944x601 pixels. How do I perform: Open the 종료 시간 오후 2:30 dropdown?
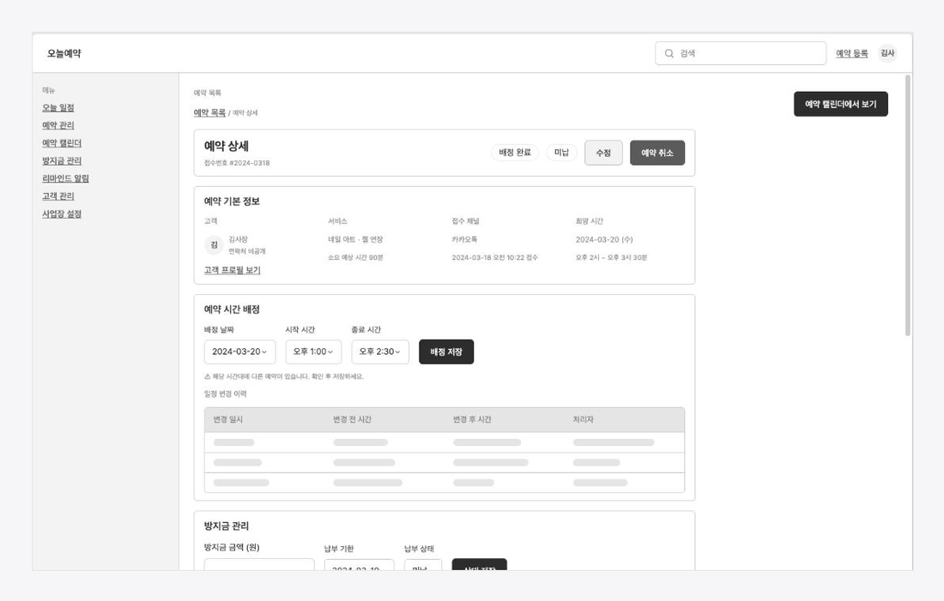[380, 352]
